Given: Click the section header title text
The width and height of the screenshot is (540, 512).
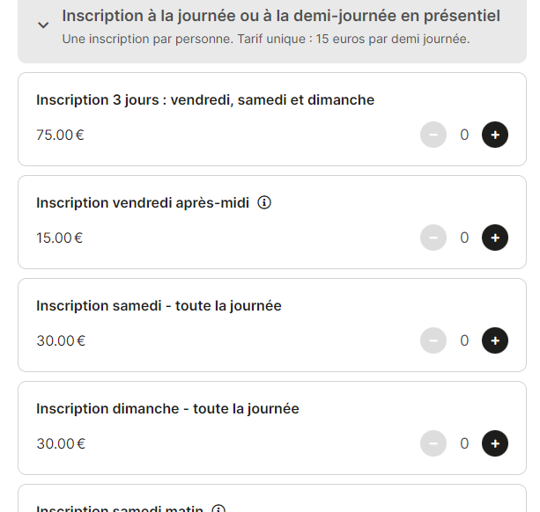Looking at the screenshot, I should tap(281, 16).
